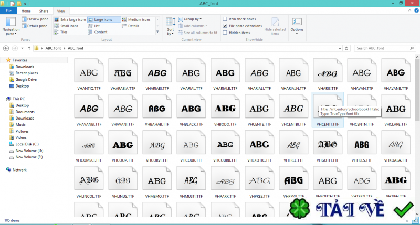Click the vertical scrollbar in file list
The height and width of the screenshot is (225, 420).
pyautogui.click(x=417, y=105)
